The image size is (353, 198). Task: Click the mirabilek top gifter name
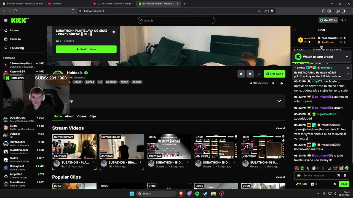310,38
